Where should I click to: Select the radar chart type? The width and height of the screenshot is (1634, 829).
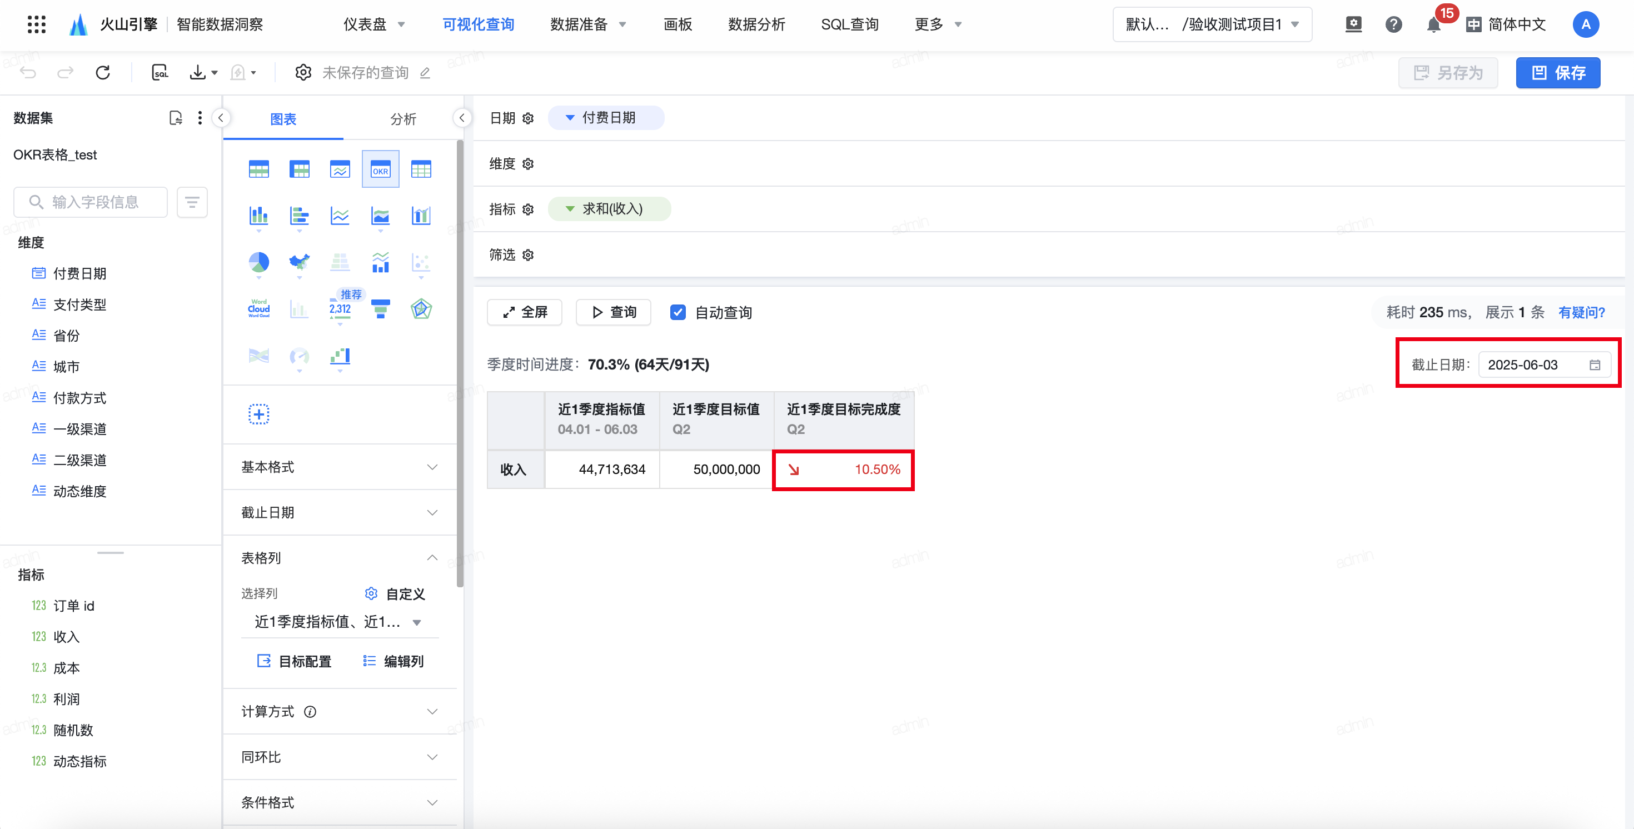[421, 309]
